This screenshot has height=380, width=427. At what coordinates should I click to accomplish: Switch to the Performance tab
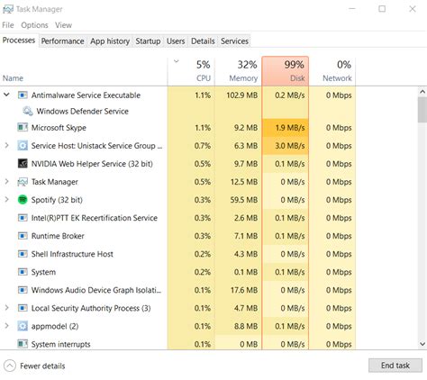(62, 41)
